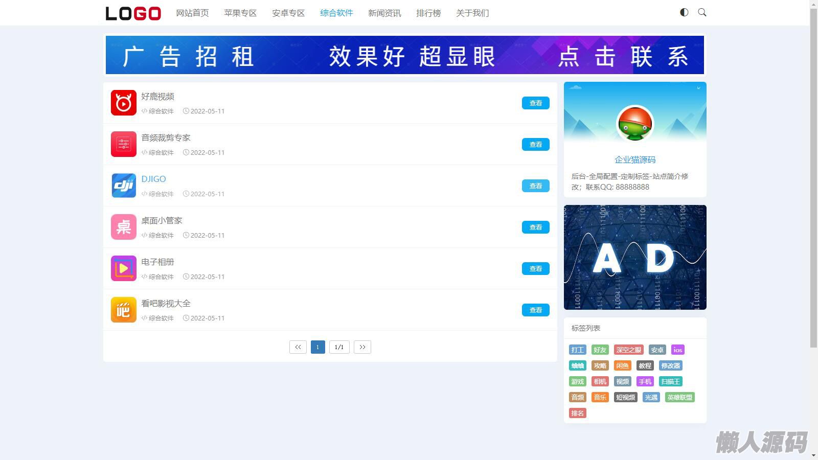Viewport: 818px width, 460px height.
Task: Click the purple ios tag
Action: [x=677, y=350]
